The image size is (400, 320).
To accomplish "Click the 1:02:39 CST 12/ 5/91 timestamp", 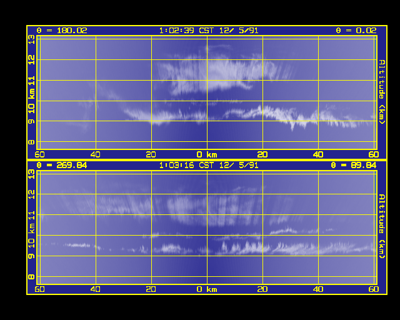I will (x=209, y=31).
